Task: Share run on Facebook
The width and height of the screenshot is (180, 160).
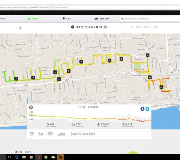Action: point(142,109)
